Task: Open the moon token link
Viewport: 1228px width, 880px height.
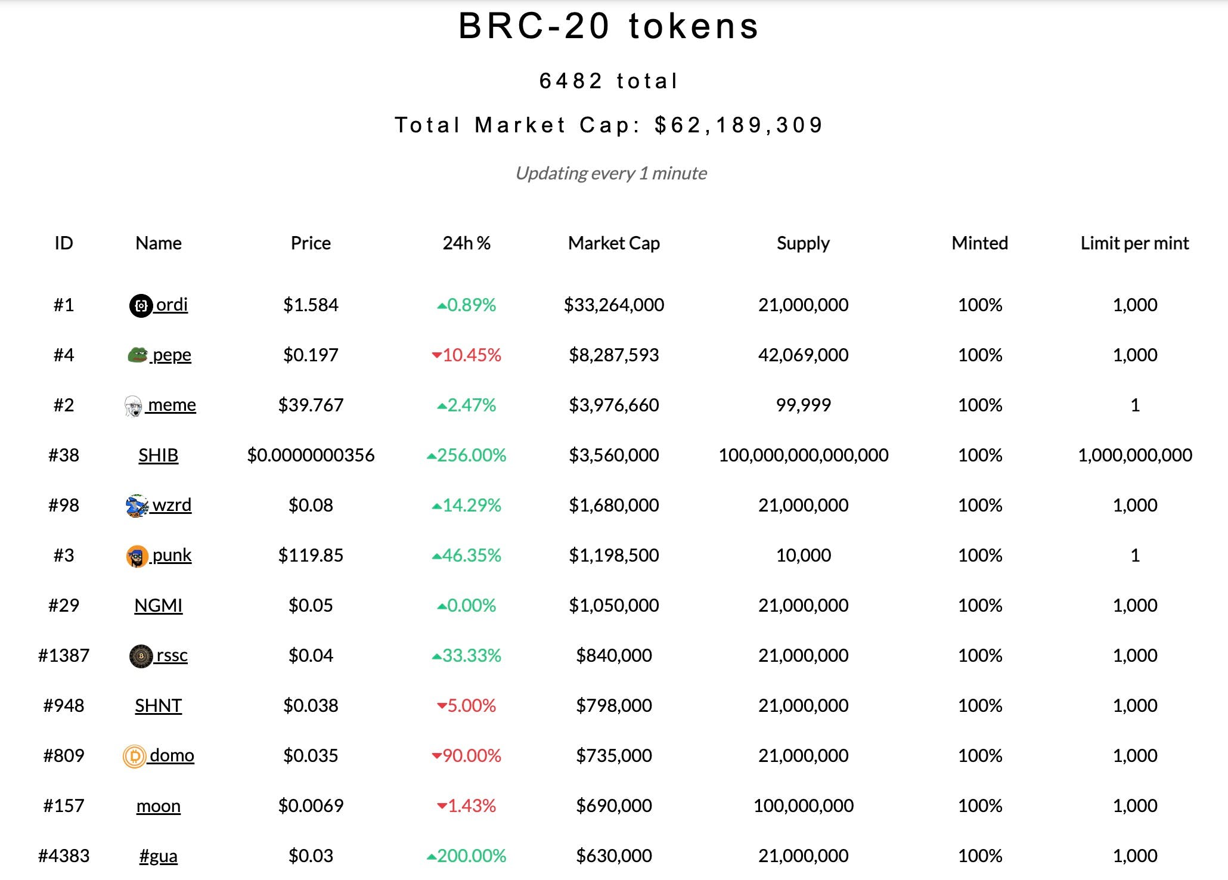Action: 158,806
